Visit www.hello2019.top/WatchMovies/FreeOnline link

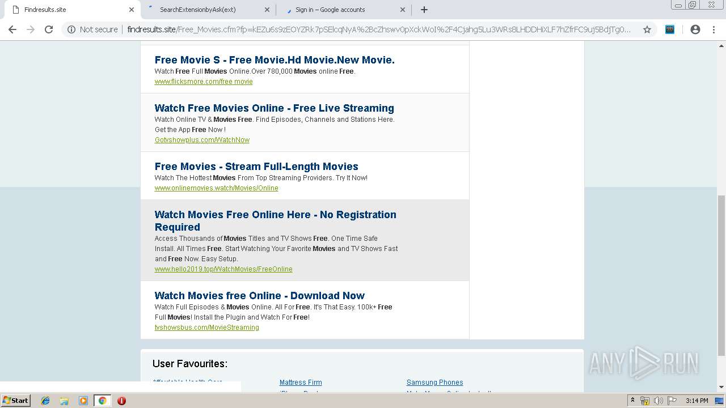click(x=223, y=269)
